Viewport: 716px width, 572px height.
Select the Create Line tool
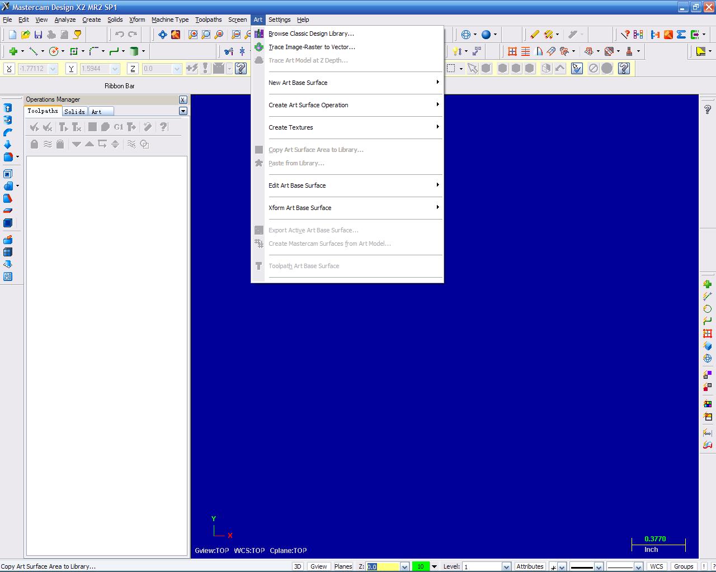tap(34, 51)
